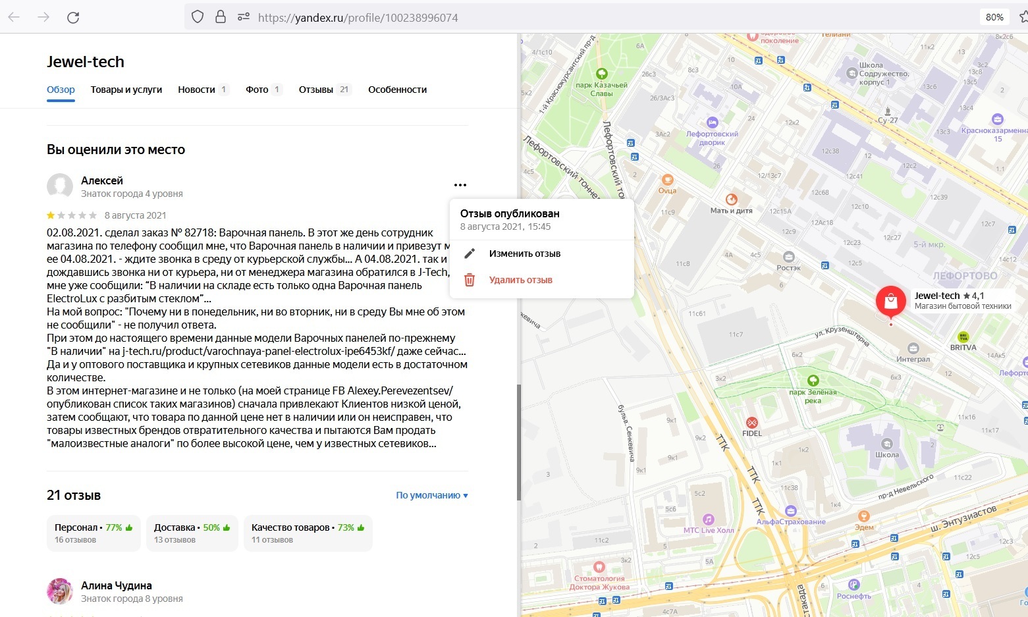Click the АльфаСтрахование marker on map

click(790, 511)
